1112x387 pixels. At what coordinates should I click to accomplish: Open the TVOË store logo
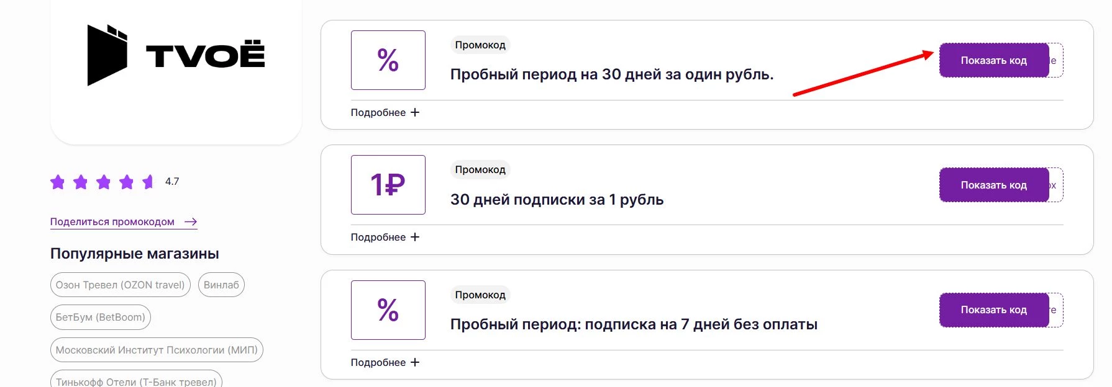pyautogui.click(x=176, y=56)
